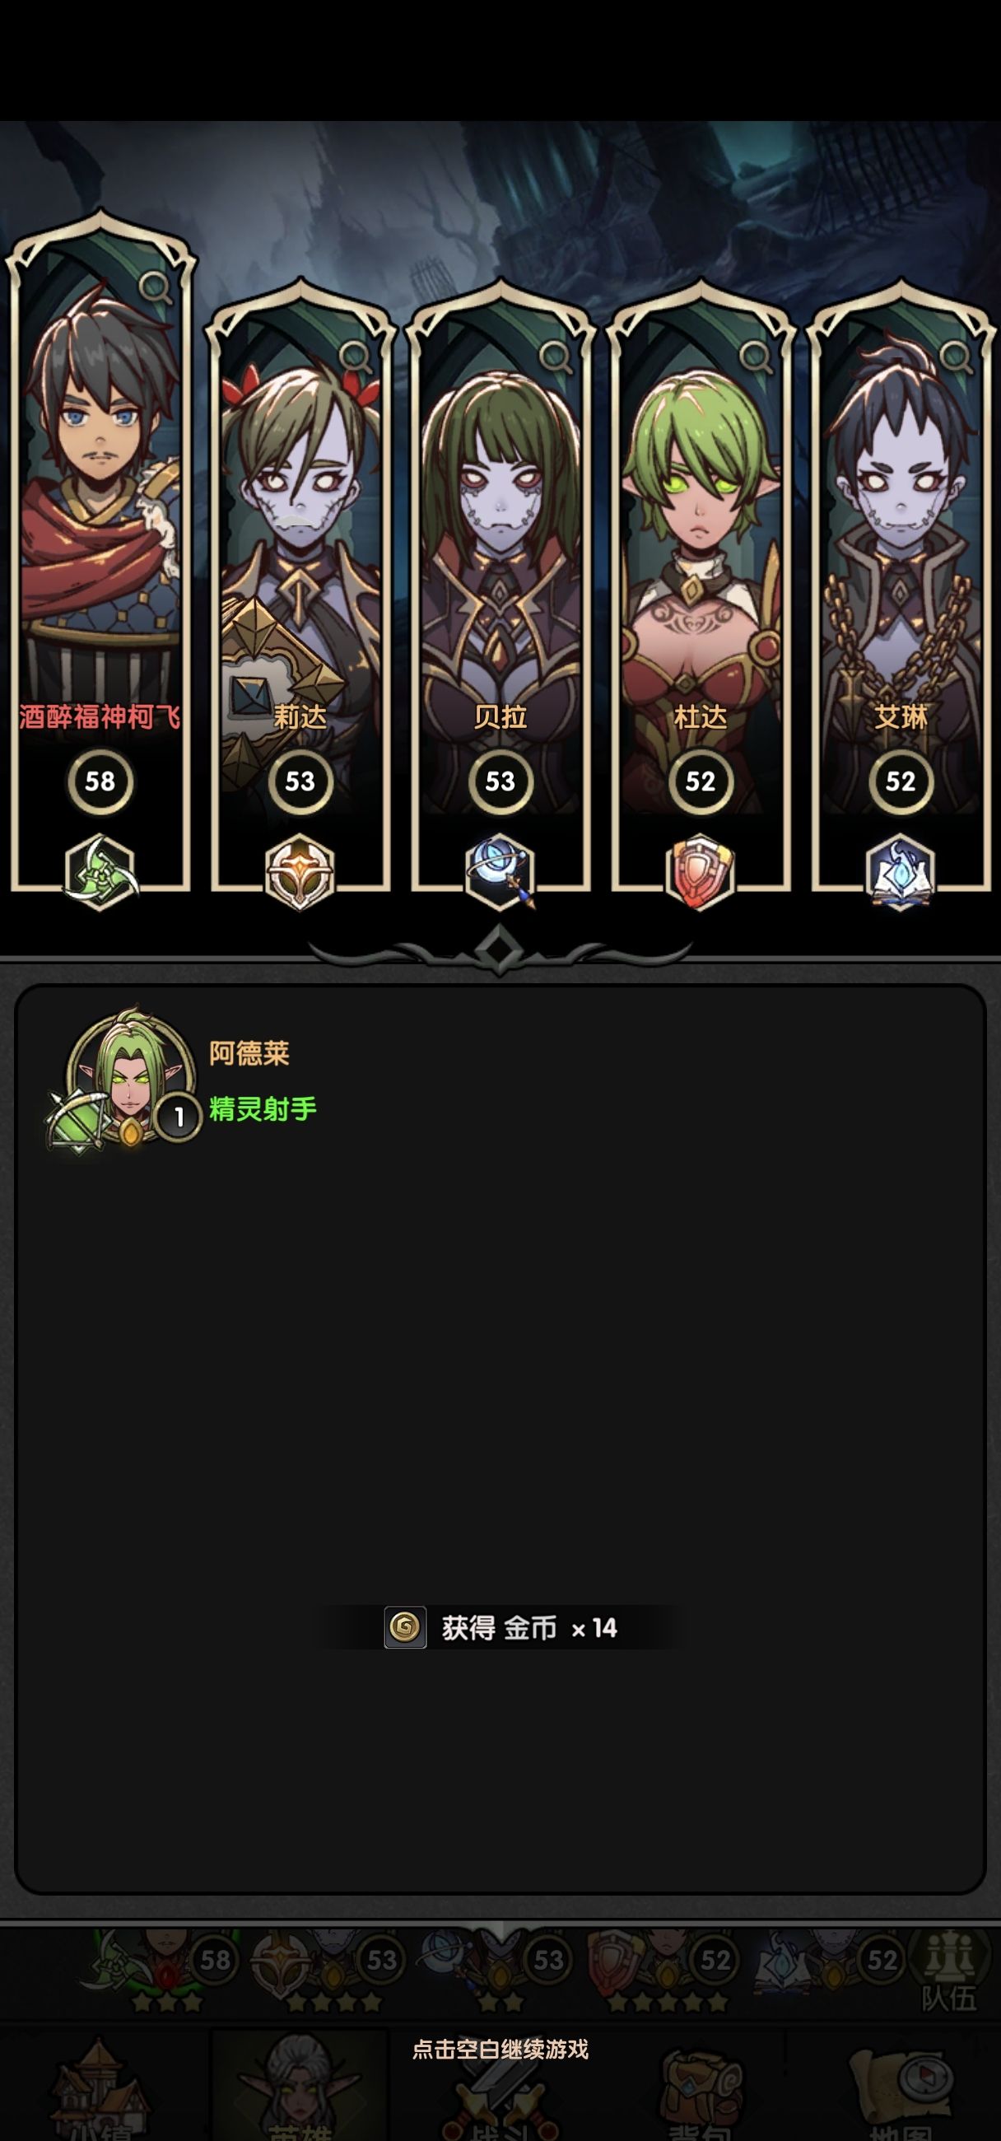
Task: Select 酒醉福神柯飞 hero portrait card
Action: tap(100, 548)
